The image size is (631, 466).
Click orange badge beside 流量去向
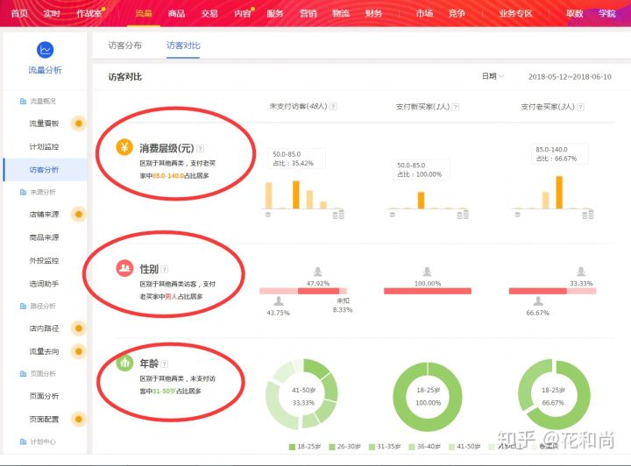click(79, 351)
